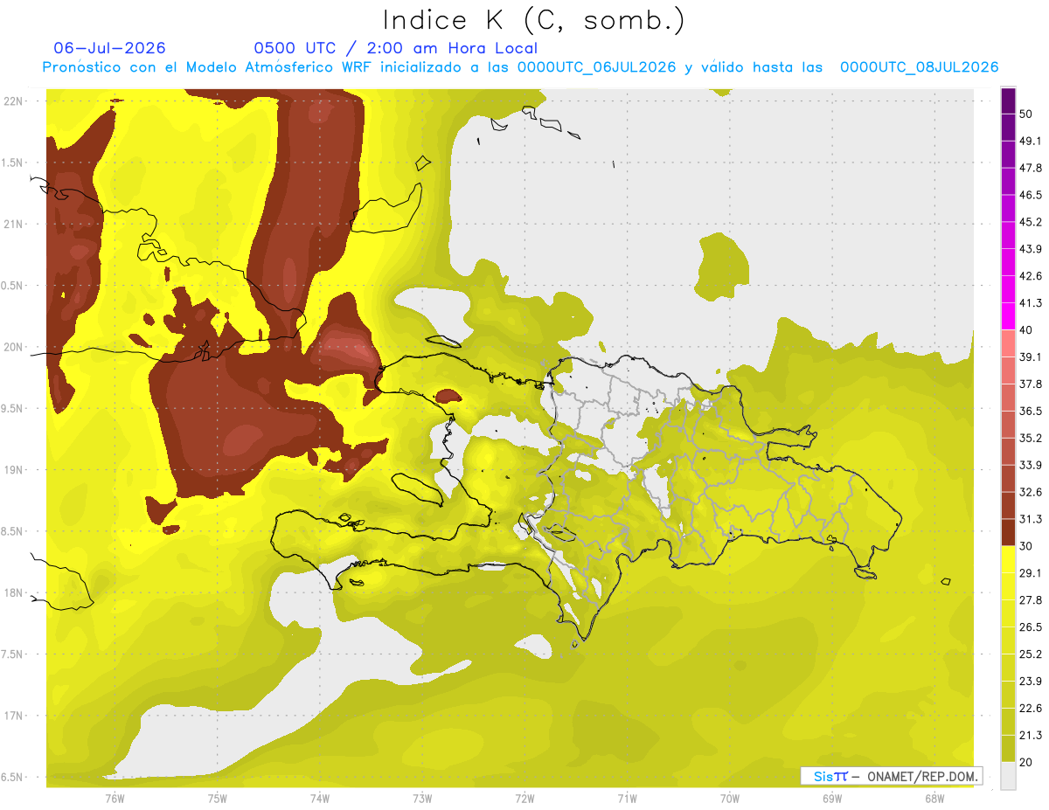The image size is (1049, 810).
Task: Click the longitude label "71W"
Action: click(627, 799)
